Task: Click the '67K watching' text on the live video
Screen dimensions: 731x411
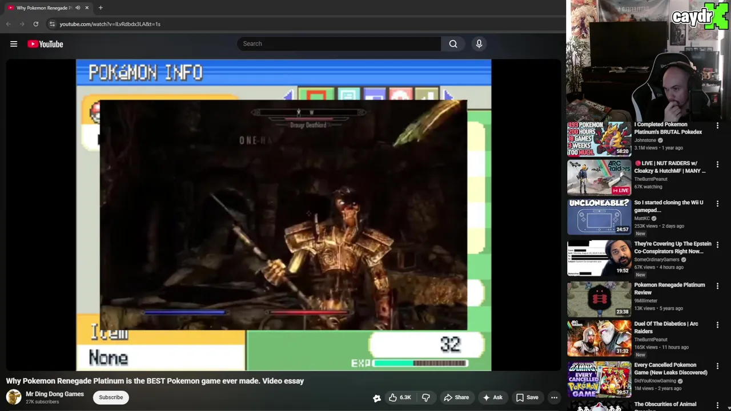Action: 648,187
